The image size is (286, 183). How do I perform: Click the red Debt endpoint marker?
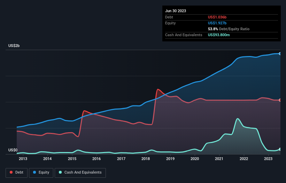coord(280,100)
